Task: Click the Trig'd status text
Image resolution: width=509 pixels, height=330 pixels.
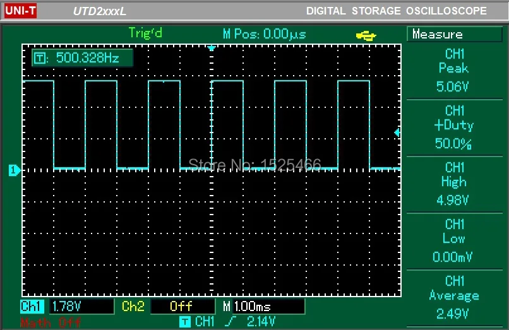Action: click(x=145, y=33)
